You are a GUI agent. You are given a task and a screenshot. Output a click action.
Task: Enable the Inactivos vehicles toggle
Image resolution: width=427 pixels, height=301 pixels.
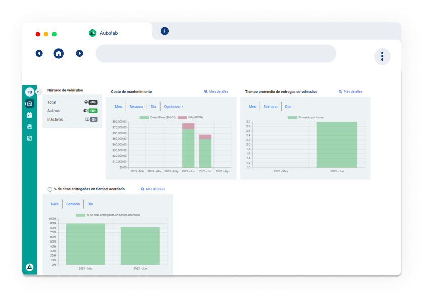click(87, 119)
